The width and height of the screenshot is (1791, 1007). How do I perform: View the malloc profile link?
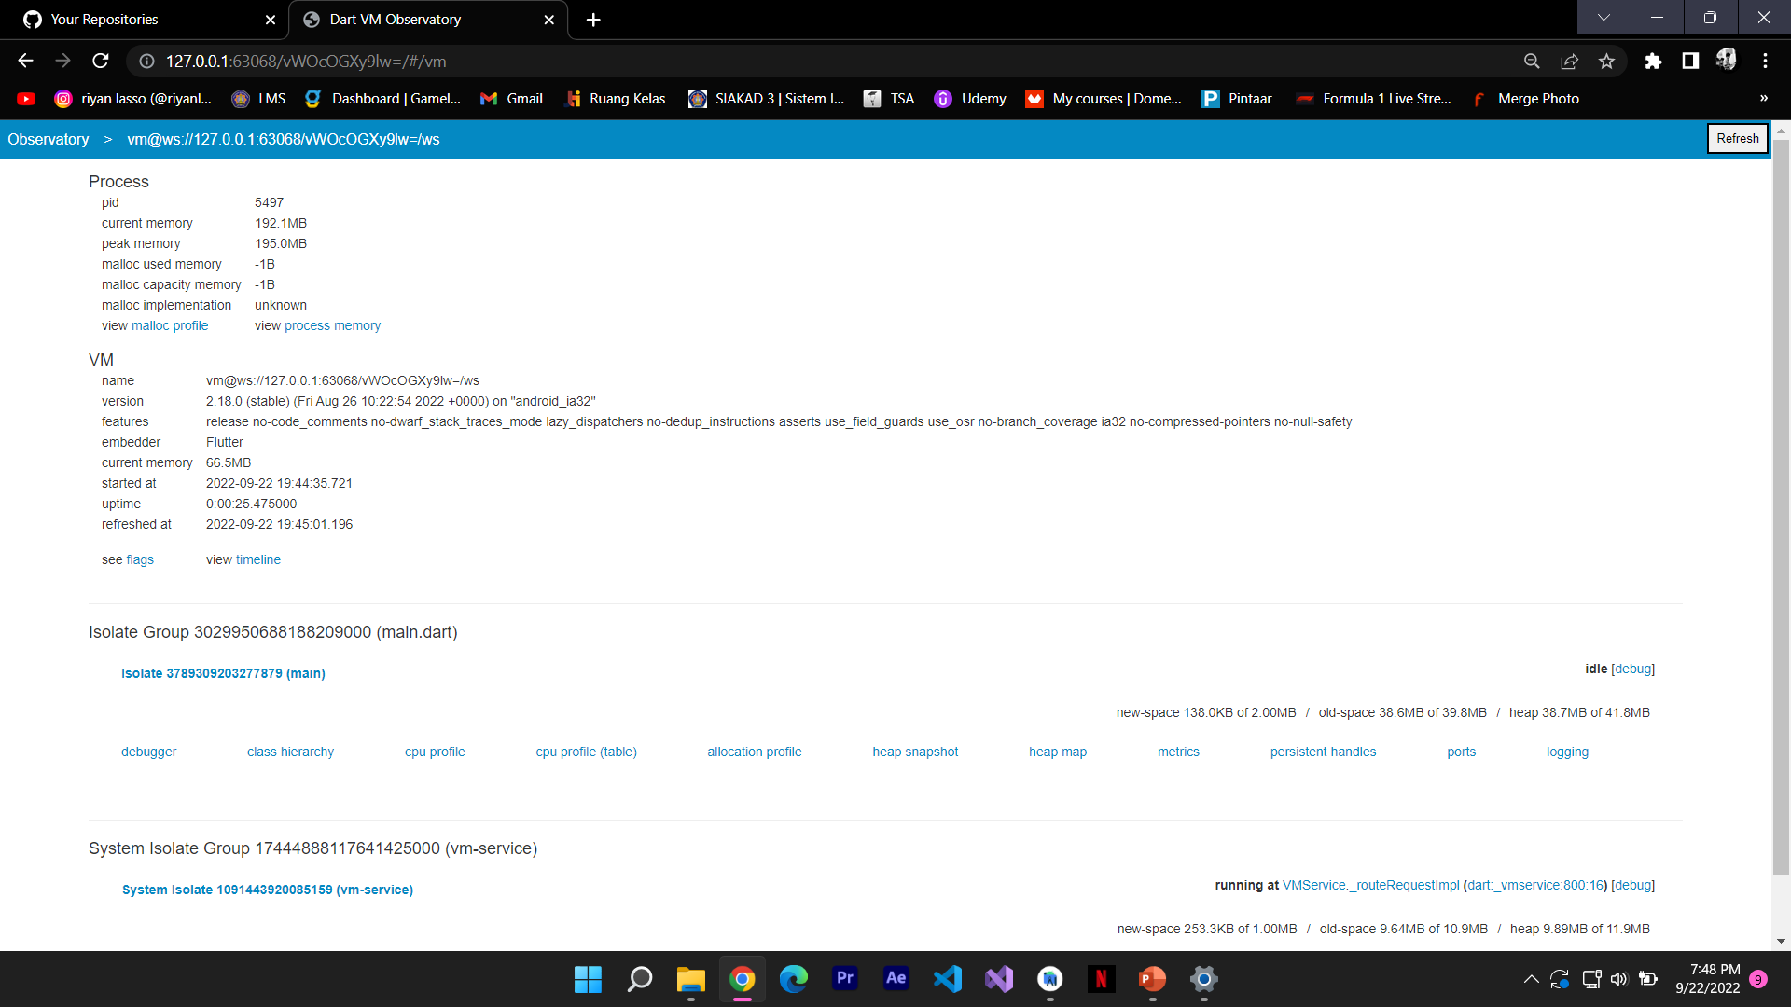point(170,325)
